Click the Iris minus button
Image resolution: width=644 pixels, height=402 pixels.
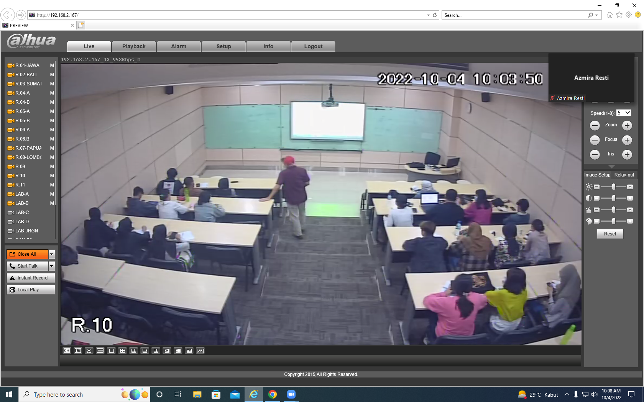point(595,154)
